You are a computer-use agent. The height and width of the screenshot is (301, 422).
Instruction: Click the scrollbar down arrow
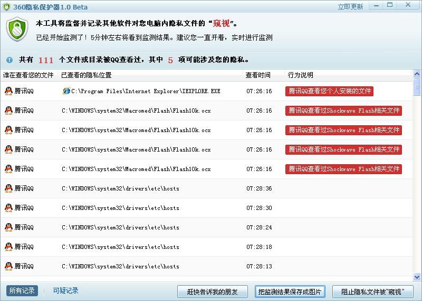point(417,277)
